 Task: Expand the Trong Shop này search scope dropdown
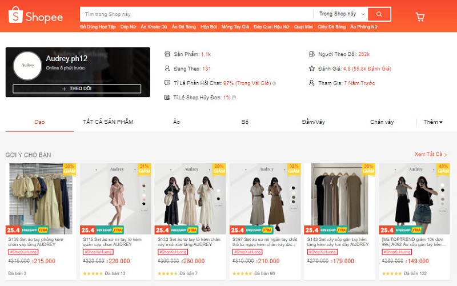(341, 14)
